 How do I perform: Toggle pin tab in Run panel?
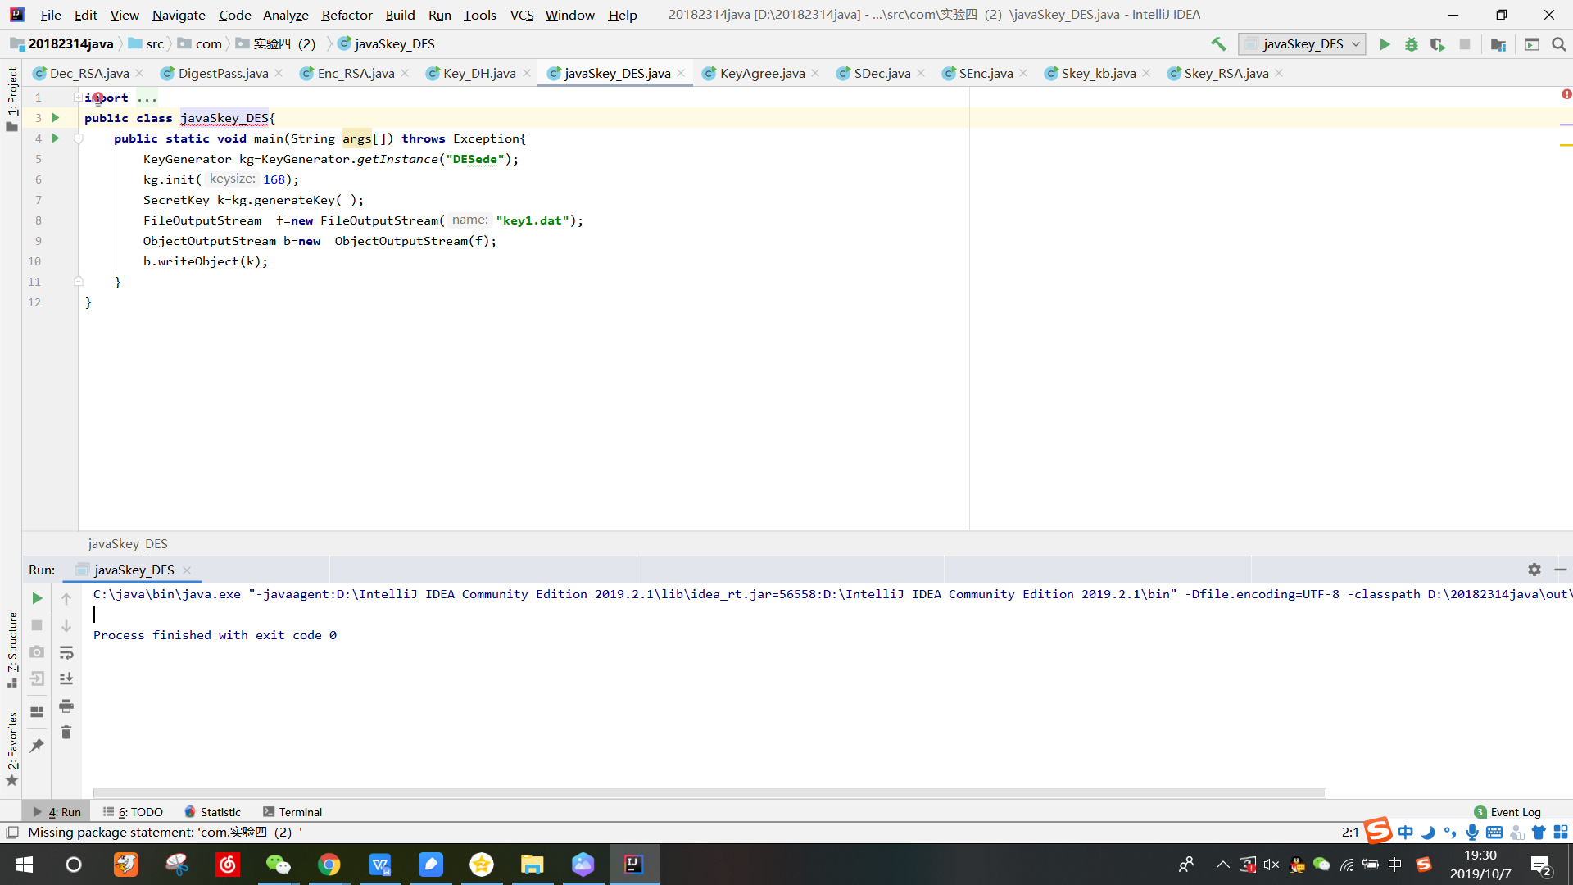(37, 746)
